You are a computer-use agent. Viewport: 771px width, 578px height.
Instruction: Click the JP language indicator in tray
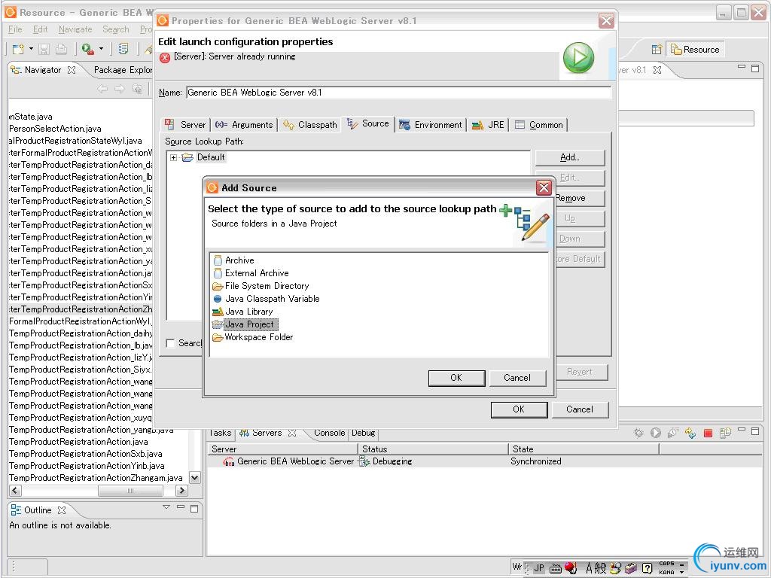[x=539, y=567]
